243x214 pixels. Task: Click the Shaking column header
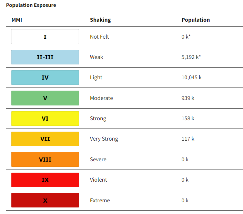(100, 20)
